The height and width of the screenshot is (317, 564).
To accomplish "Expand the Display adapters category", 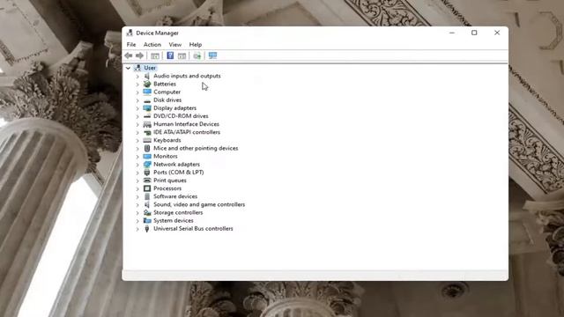I will 137,108.
